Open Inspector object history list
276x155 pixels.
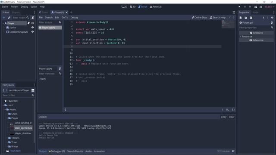click(272, 18)
